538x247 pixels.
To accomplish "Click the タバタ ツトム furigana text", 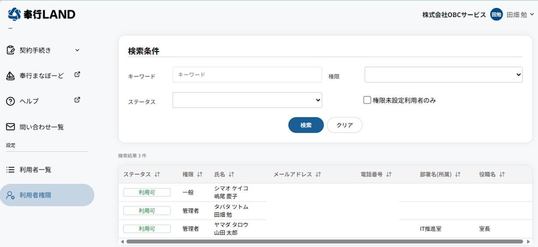I will [231, 207].
